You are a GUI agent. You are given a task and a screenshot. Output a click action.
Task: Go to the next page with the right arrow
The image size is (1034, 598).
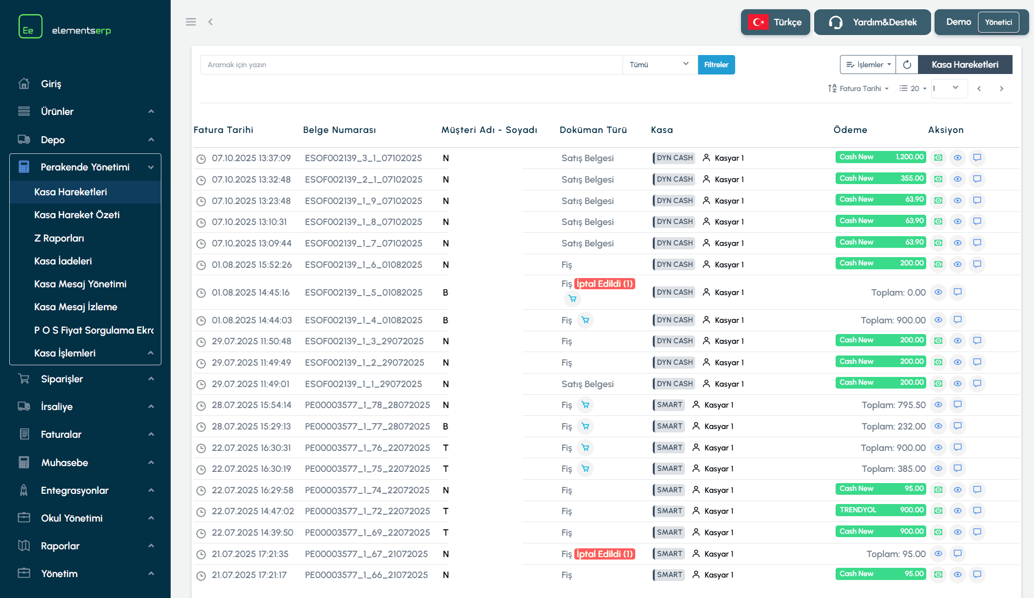[1001, 89]
